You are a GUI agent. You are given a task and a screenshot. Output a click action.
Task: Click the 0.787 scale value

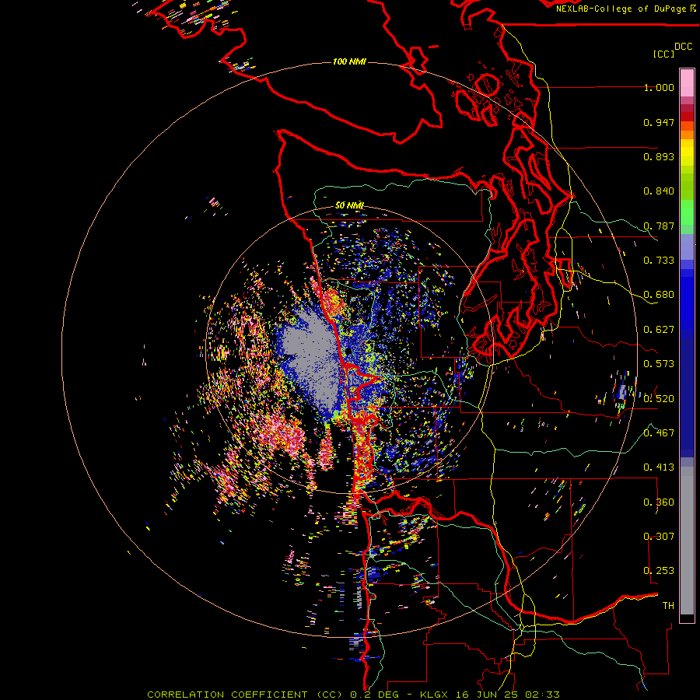[x=659, y=226]
